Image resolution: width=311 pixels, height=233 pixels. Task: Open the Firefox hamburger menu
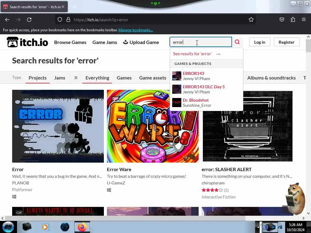tap(304, 19)
